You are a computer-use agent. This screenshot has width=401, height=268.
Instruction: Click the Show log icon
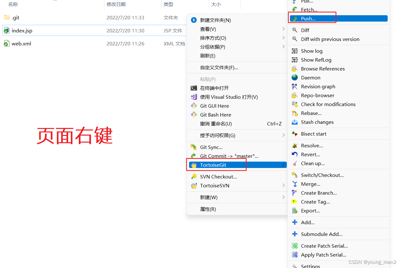(295, 51)
